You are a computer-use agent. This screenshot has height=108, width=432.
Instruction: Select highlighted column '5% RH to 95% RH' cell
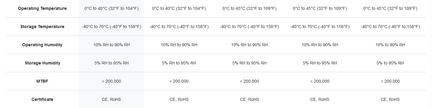click(112, 63)
